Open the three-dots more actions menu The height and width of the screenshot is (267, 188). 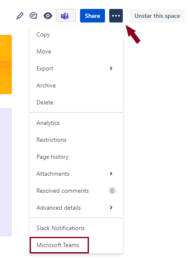pos(116,16)
